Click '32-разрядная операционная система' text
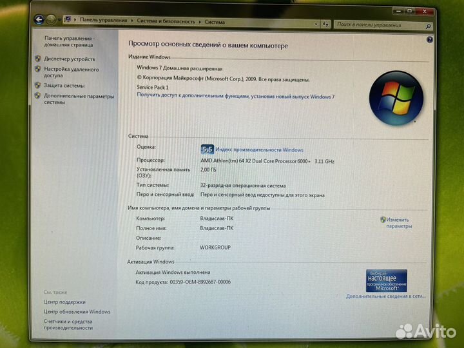The image size is (464, 348). point(243,186)
